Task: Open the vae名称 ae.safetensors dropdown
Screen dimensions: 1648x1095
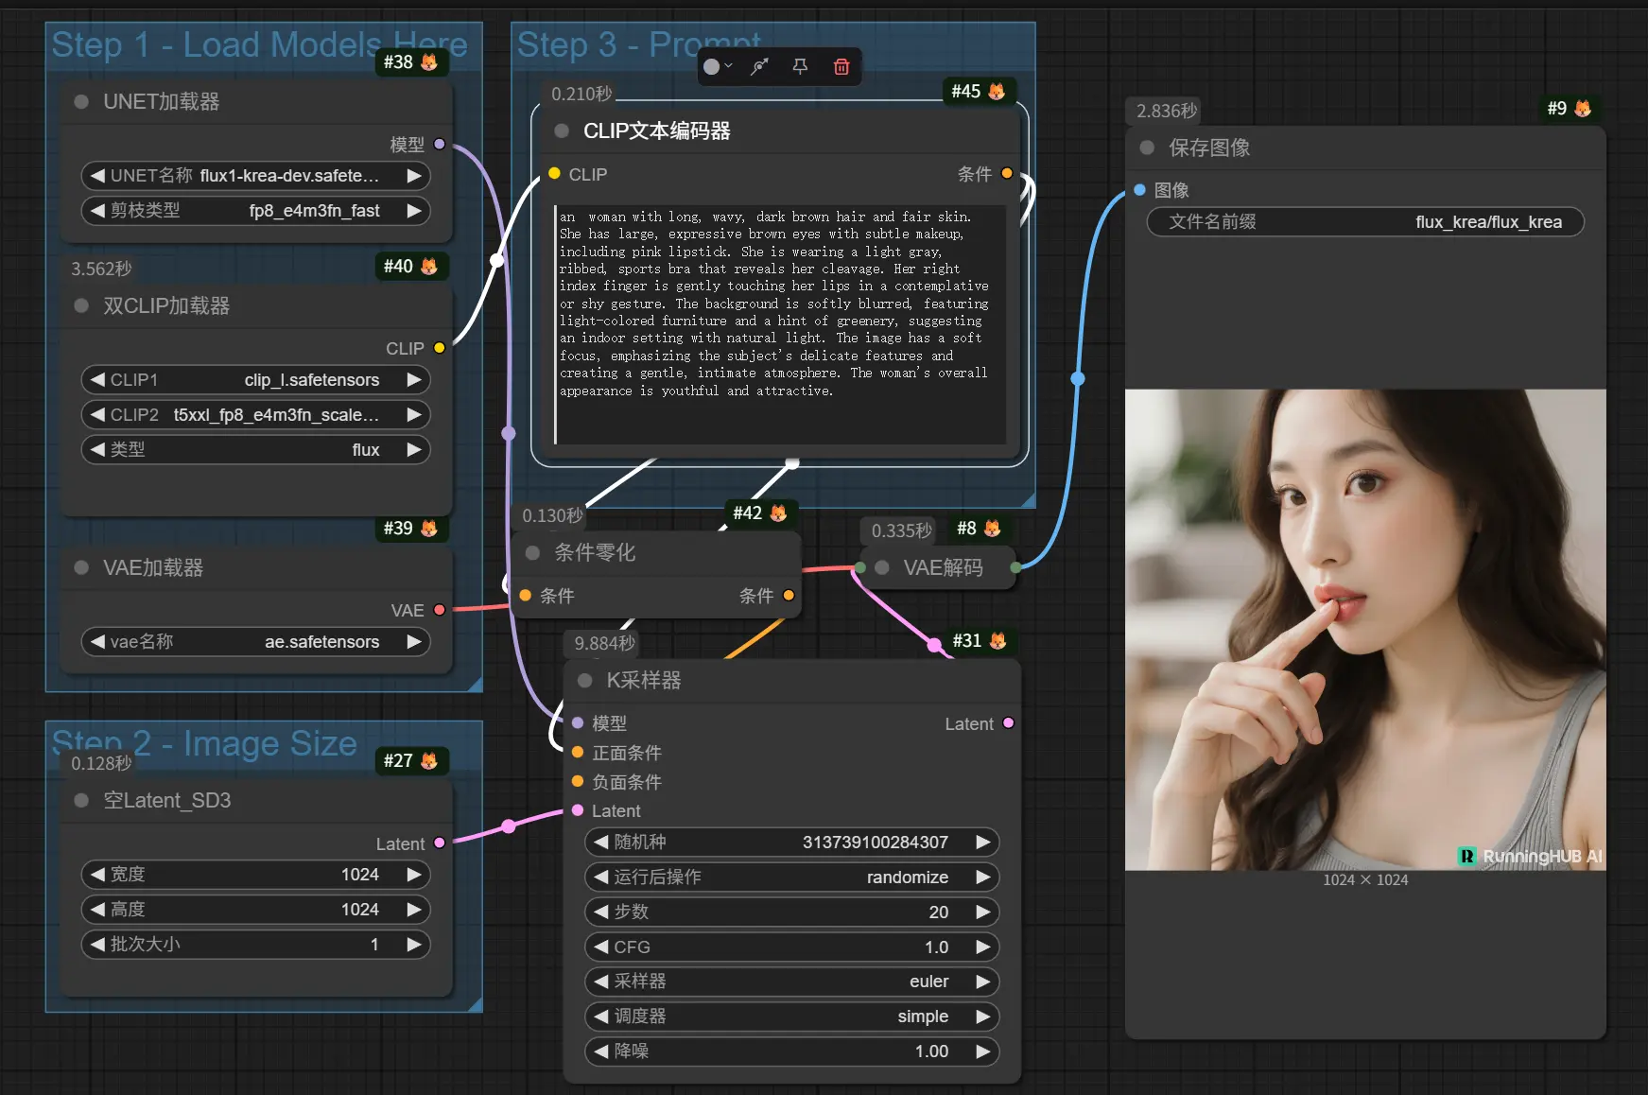Action: [x=255, y=641]
